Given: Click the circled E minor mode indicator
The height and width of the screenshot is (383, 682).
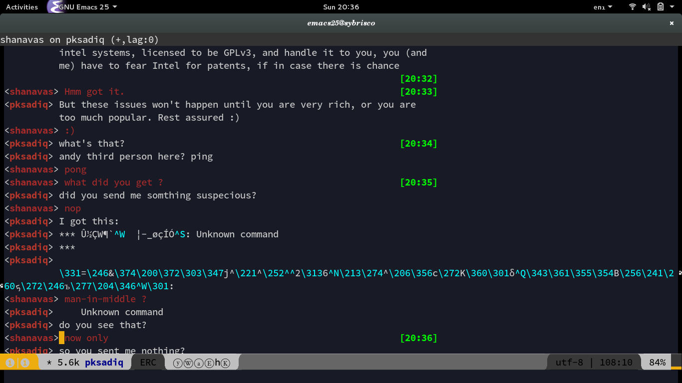Looking at the screenshot, I should click(209, 364).
